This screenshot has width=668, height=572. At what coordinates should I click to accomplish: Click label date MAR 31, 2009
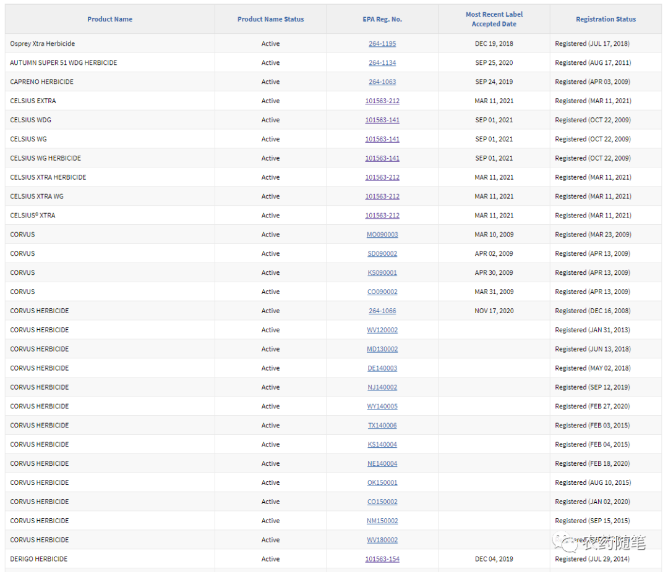[494, 292]
